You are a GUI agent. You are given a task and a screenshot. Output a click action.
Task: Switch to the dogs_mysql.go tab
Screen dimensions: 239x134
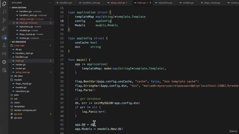coord(211,3)
